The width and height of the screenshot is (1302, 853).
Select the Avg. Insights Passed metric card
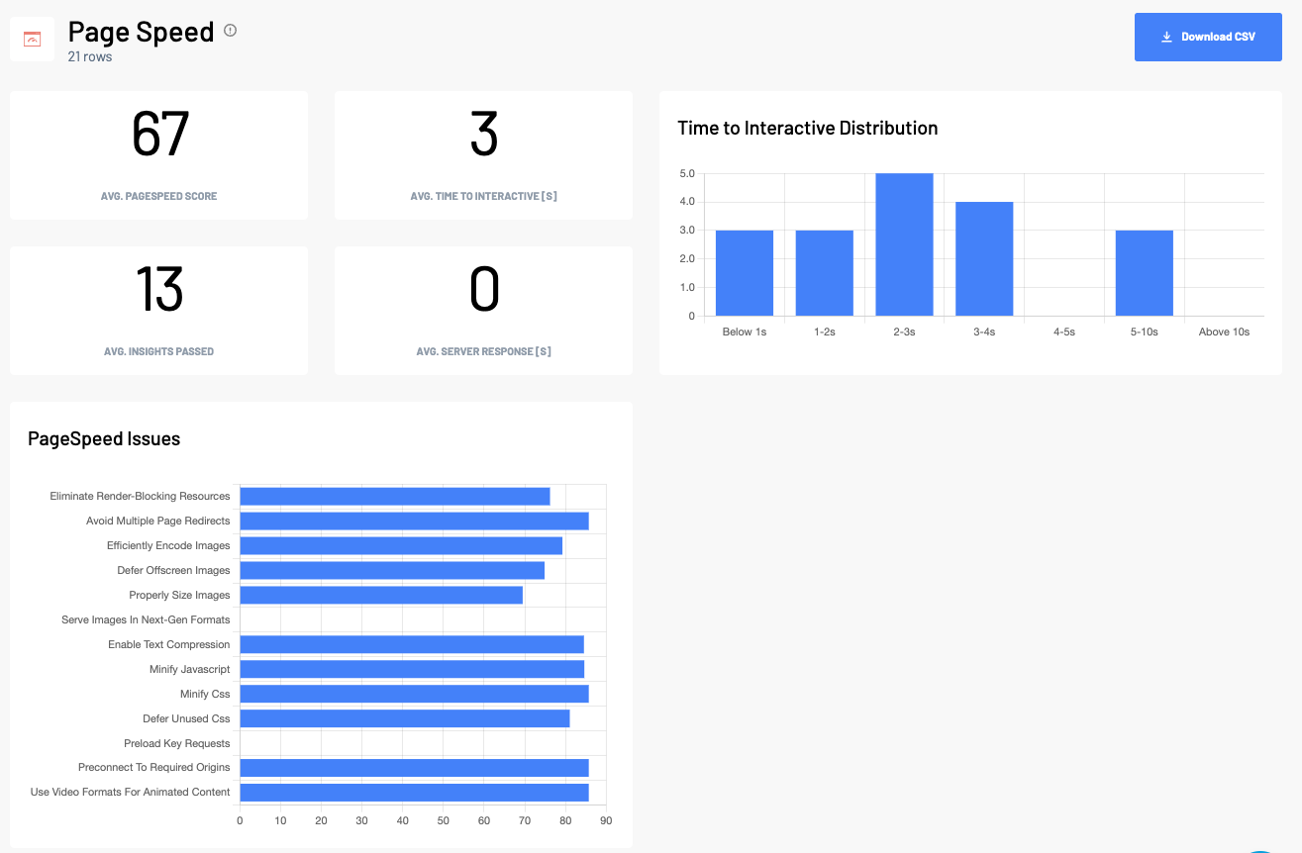[158, 310]
